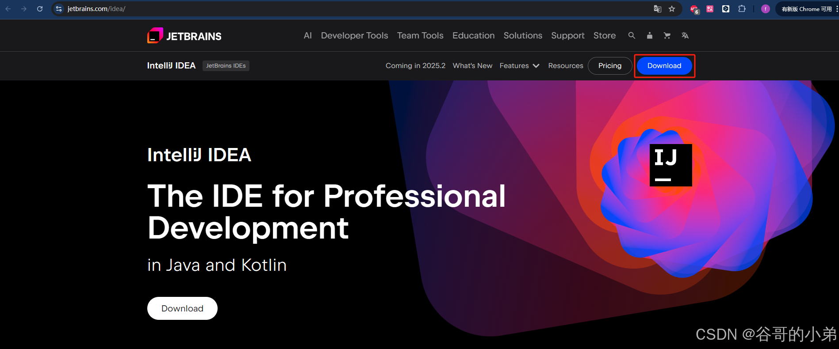Open the Coming in 2025.2 link
Image resolution: width=839 pixels, height=349 pixels.
pyautogui.click(x=416, y=65)
